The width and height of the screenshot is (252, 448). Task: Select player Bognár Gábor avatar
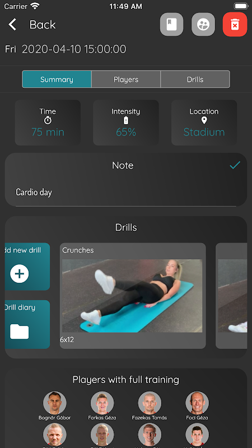tap(54, 403)
